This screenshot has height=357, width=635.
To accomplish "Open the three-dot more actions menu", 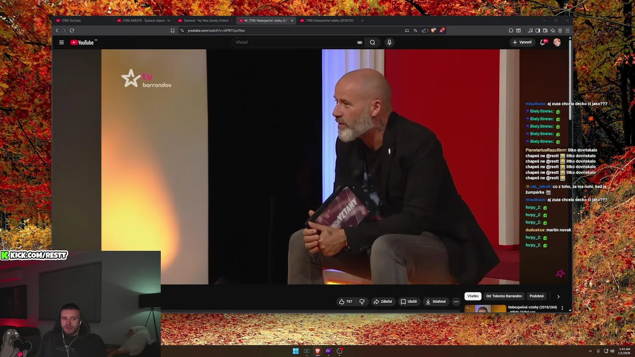I will pyautogui.click(x=456, y=301).
